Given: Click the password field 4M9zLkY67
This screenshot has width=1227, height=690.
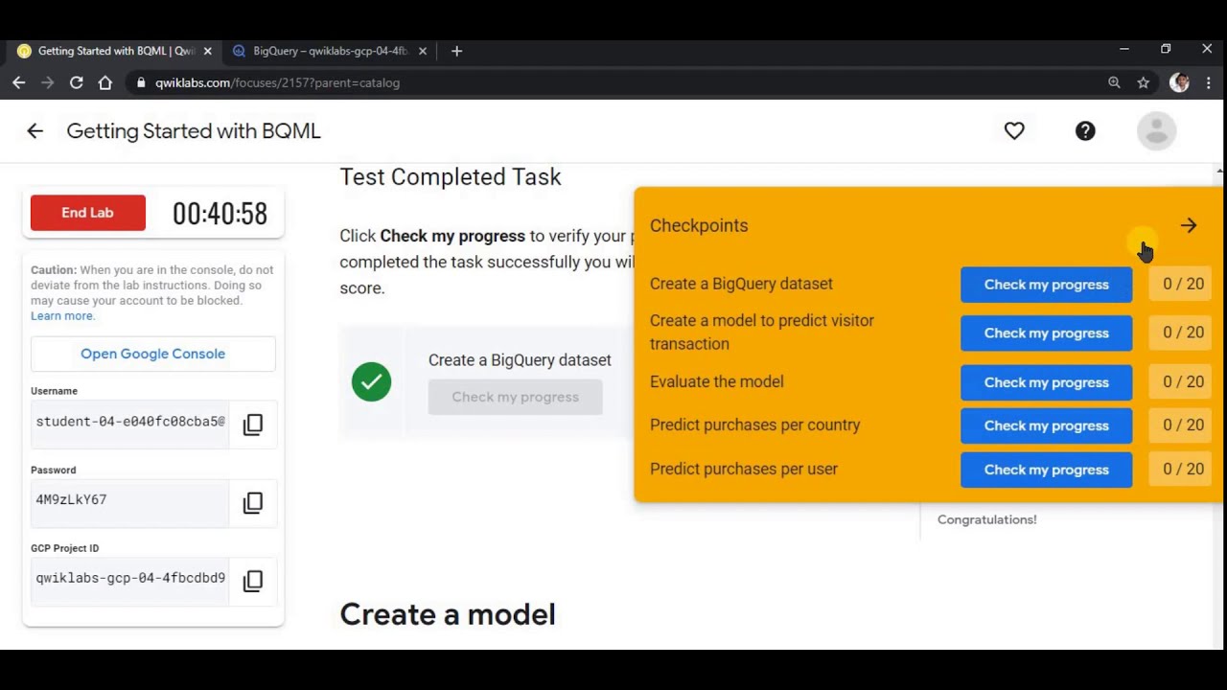Looking at the screenshot, I should (x=130, y=501).
